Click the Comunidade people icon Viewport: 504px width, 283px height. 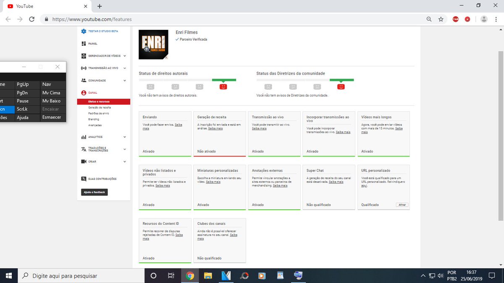[x=84, y=80]
